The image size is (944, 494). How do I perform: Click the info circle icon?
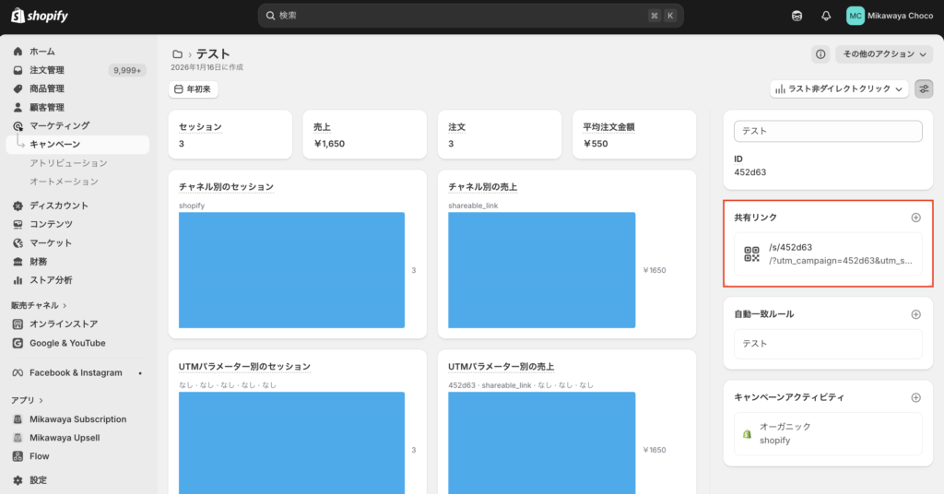tap(820, 54)
